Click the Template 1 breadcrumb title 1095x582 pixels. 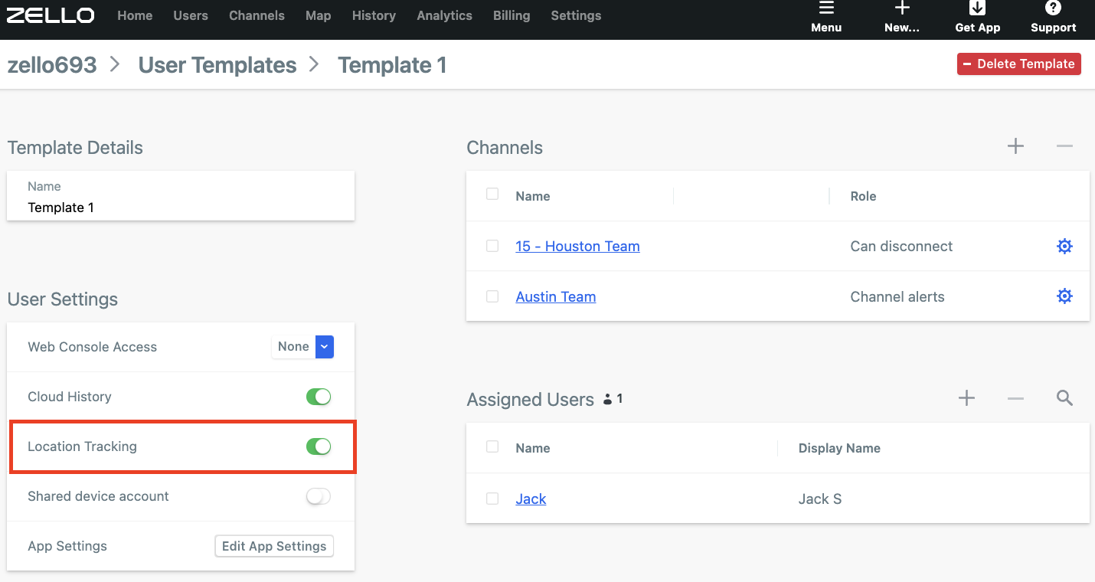point(392,65)
